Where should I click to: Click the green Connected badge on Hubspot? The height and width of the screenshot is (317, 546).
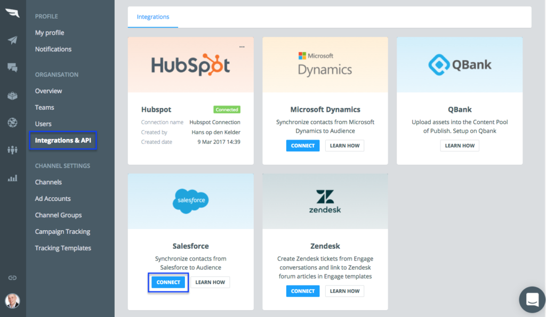pyautogui.click(x=227, y=110)
